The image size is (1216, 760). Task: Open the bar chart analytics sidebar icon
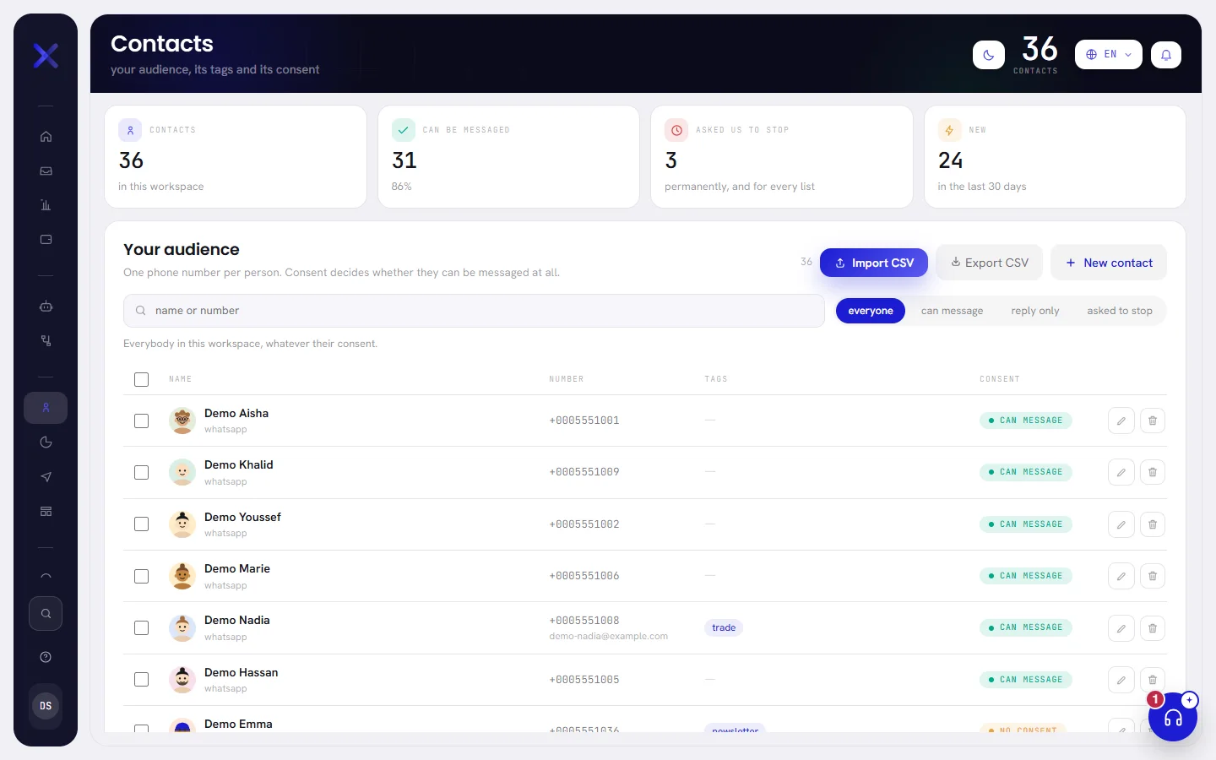(46, 205)
